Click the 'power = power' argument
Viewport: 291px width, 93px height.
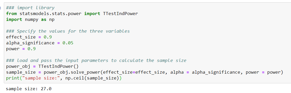263,73
